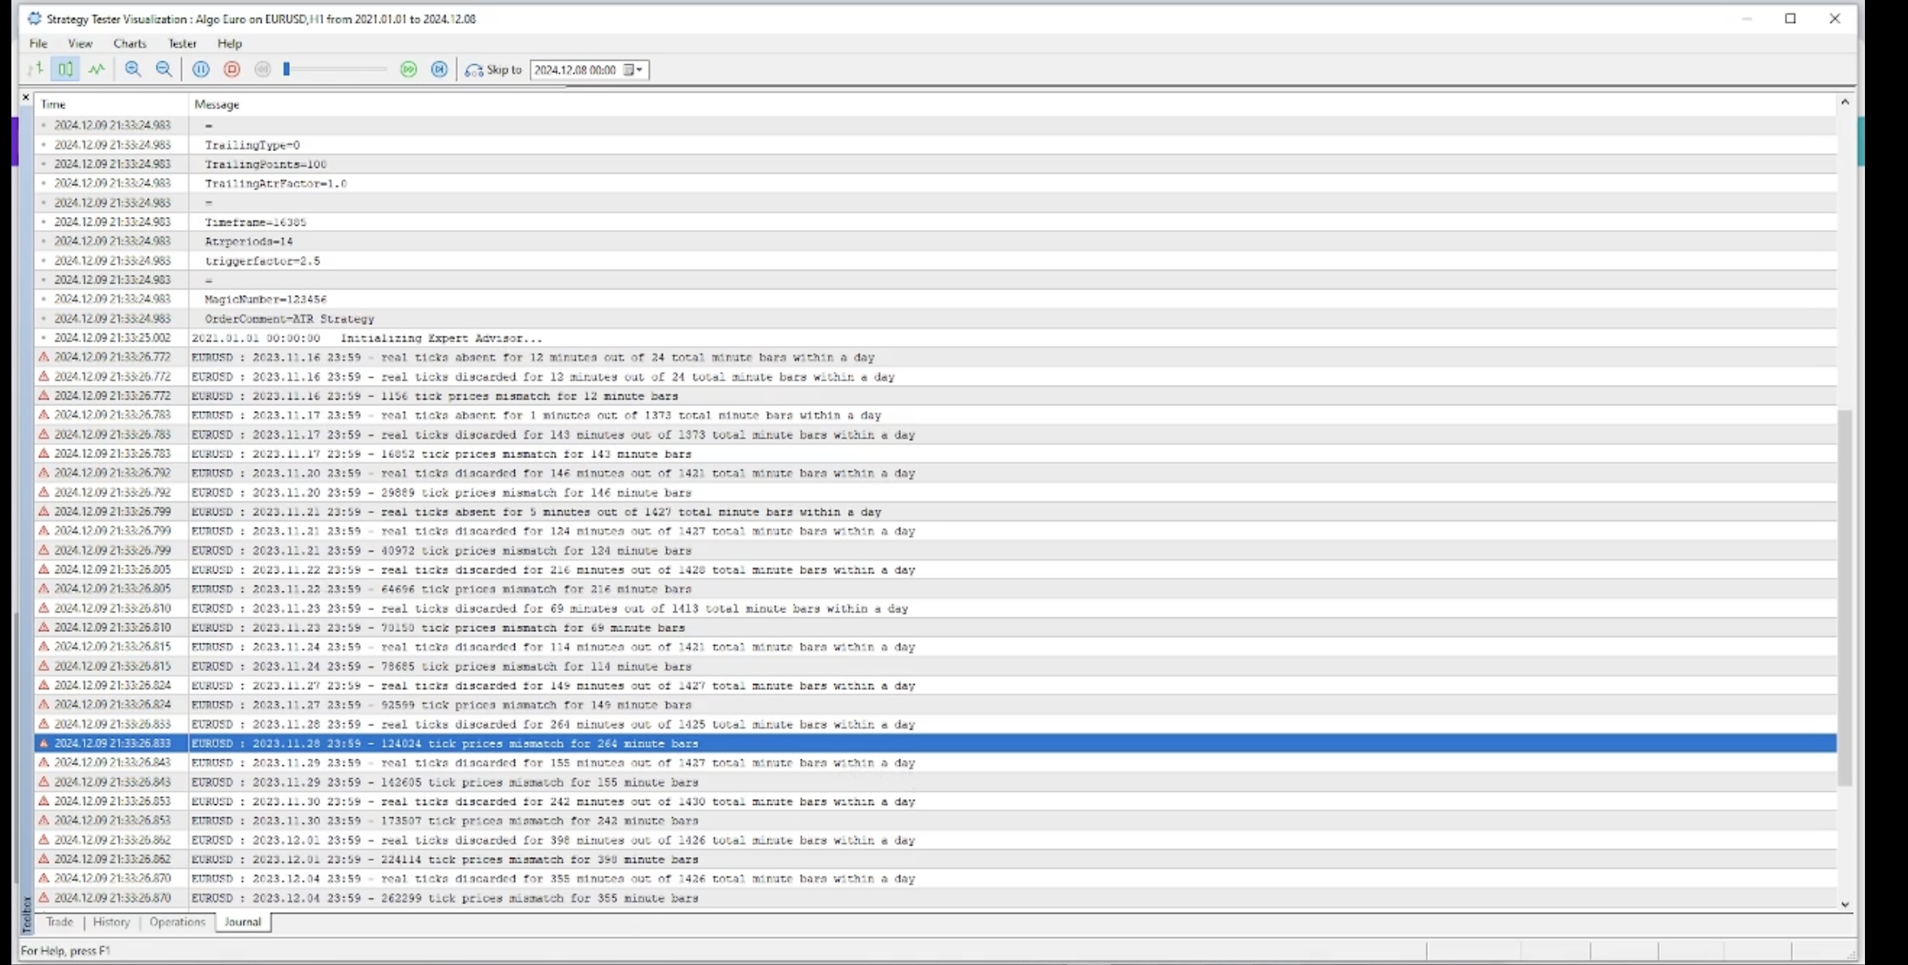
Task: Click Skip to button
Action: coord(493,70)
